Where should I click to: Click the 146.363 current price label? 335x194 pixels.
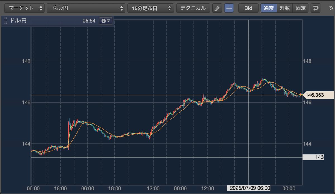pyautogui.click(x=318, y=95)
